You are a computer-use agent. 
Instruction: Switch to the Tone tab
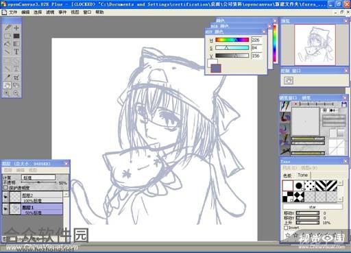click(x=302, y=175)
